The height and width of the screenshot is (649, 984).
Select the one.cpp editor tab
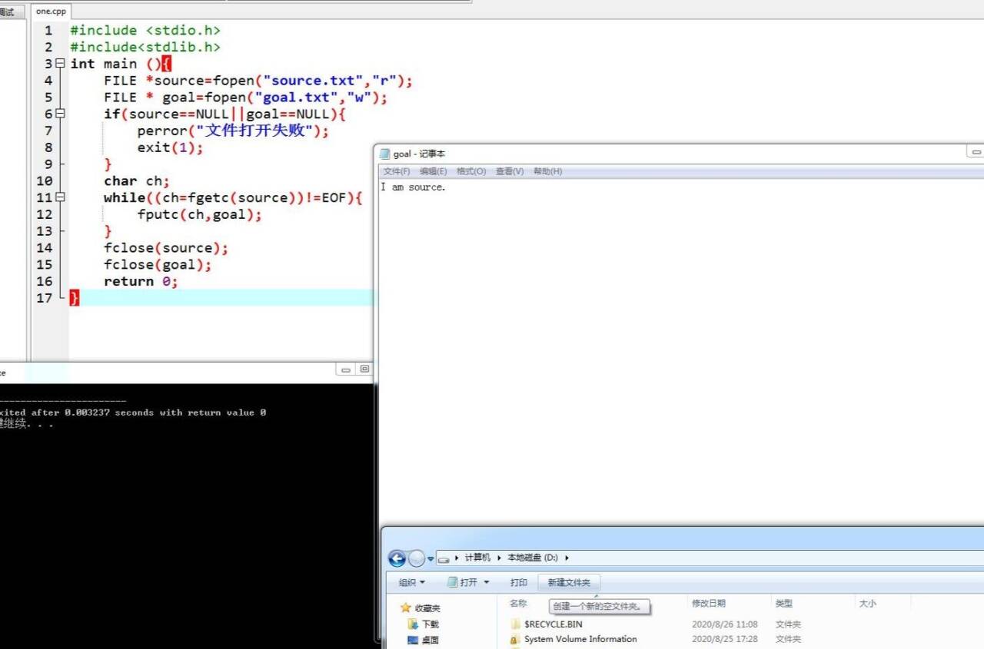pyautogui.click(x=52, y=12)
